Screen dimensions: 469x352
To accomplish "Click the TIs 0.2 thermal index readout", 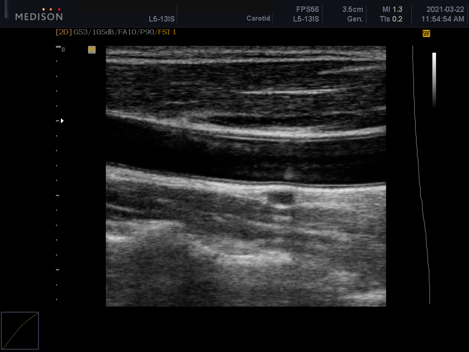I will tap(391, 19).
